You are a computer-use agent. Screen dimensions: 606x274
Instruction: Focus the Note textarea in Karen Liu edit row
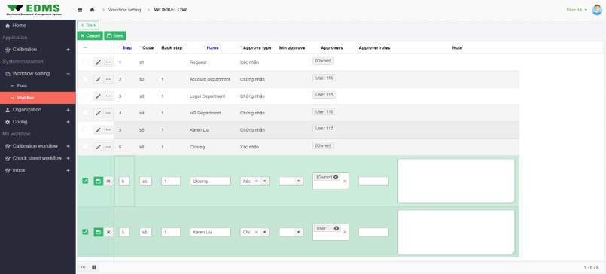click(456, 232)
